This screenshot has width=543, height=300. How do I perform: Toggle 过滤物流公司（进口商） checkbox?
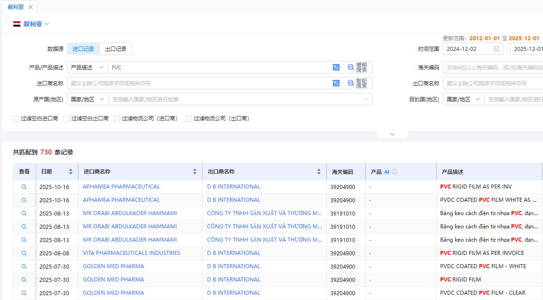[x=117, y=119]
